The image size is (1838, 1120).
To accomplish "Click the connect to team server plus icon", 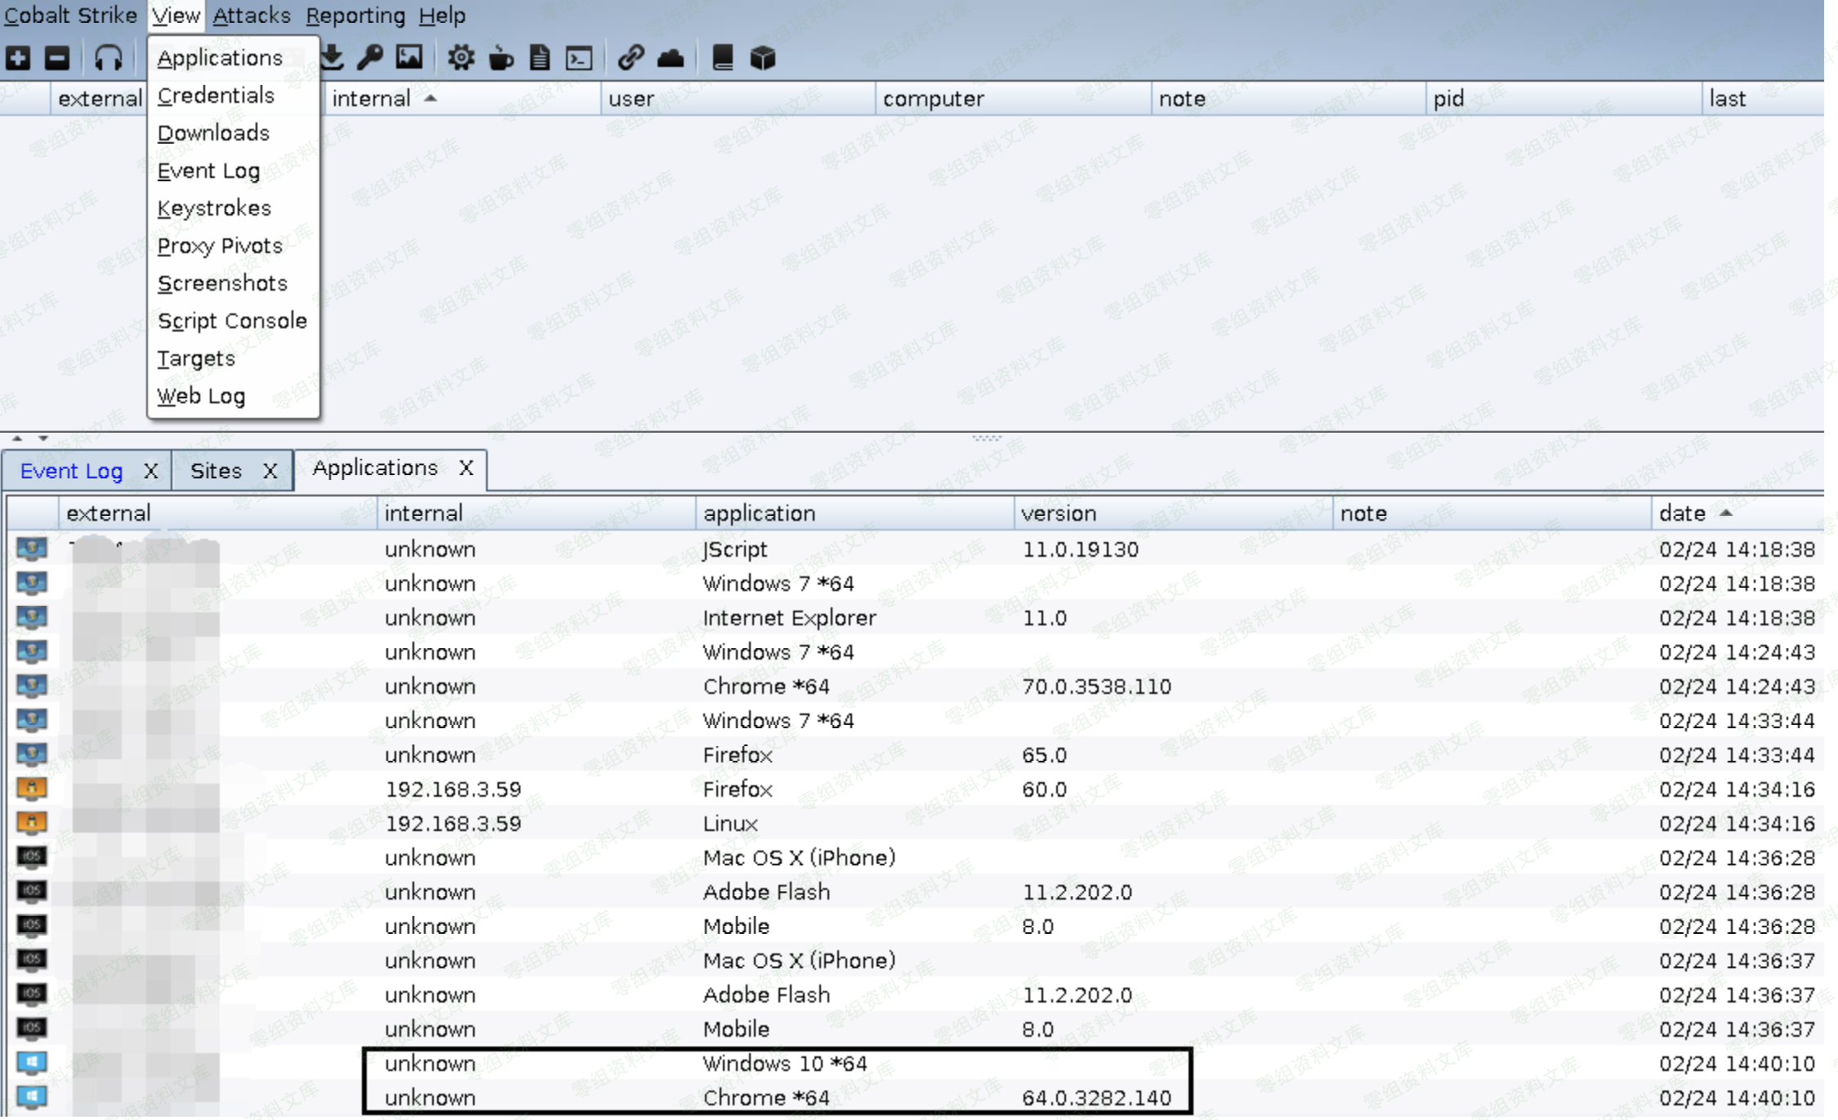I will [x=18, y=58].
